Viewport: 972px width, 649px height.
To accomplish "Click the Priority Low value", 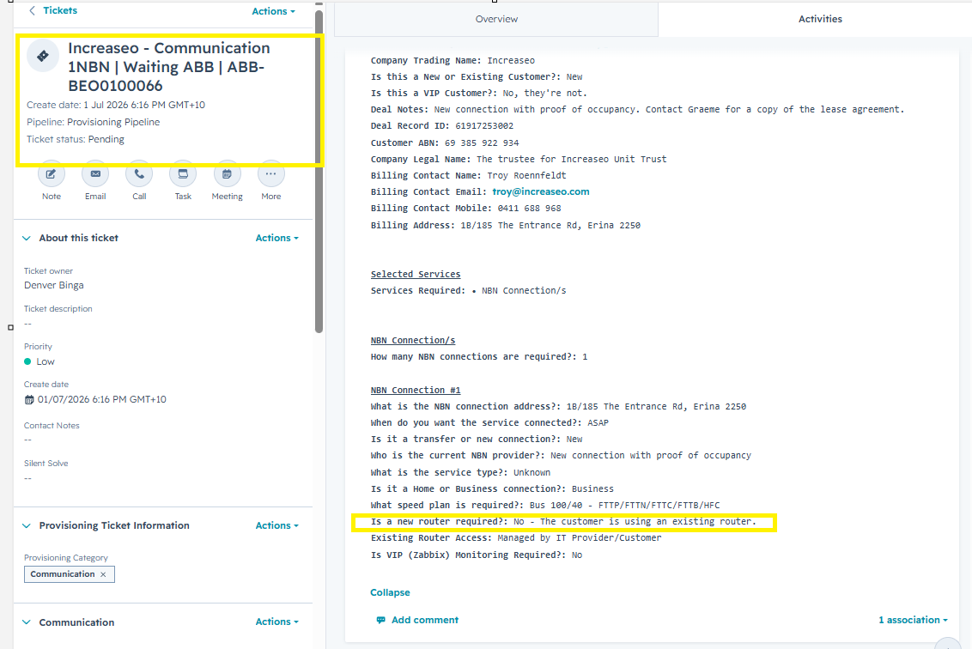I will pos(46,361).
